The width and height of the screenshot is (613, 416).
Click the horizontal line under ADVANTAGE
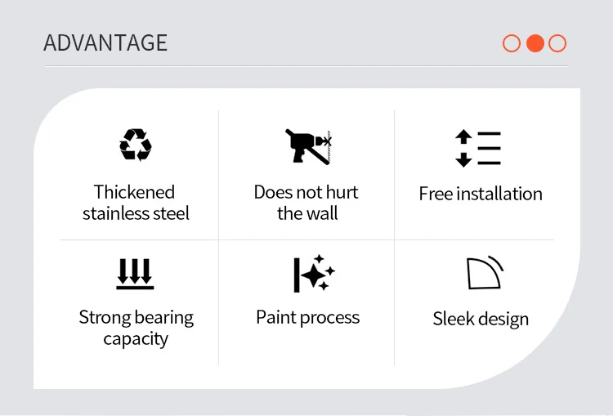point(306,66)
